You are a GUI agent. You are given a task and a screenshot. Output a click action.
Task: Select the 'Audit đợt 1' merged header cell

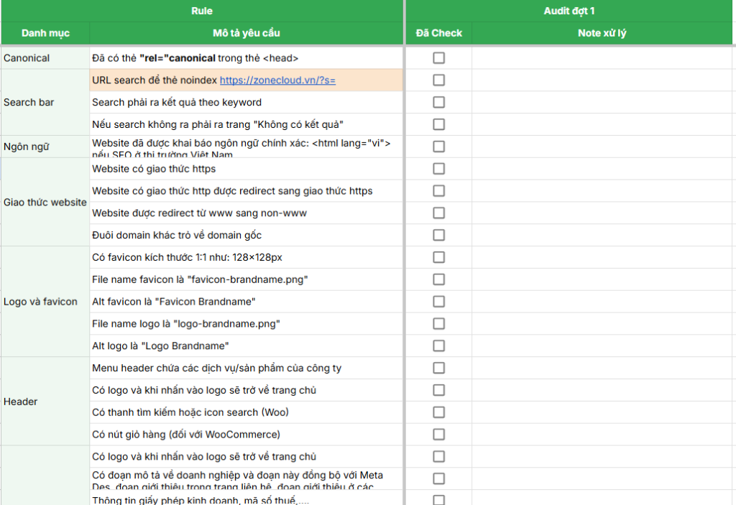(x=569, y=11)
